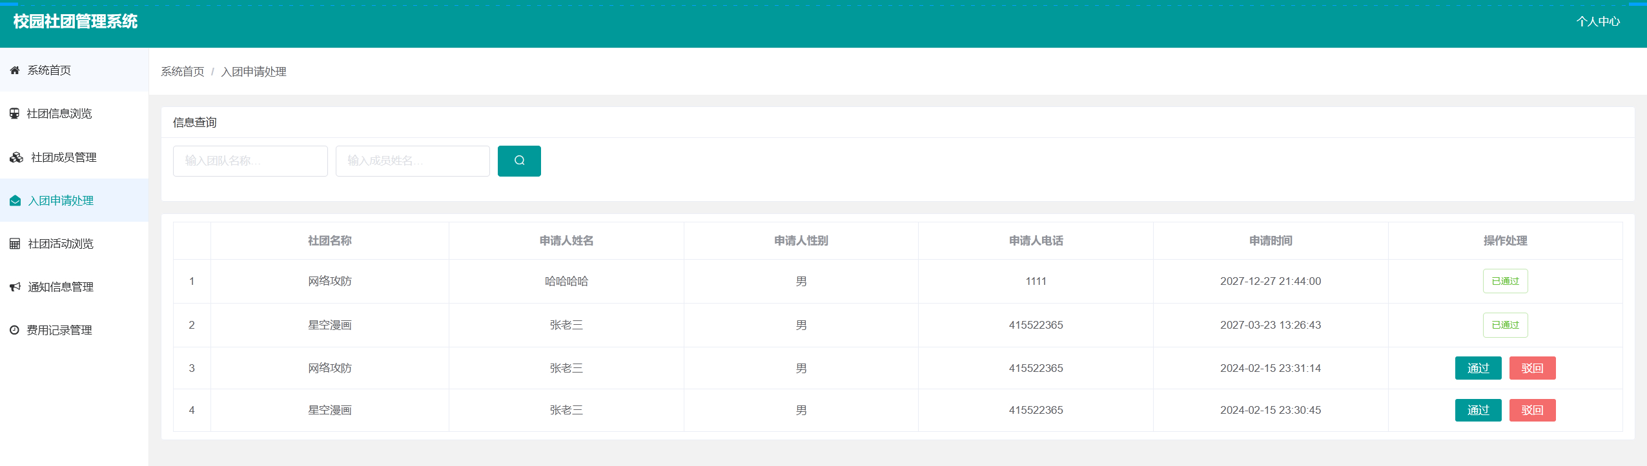Click the 申请人性别 column header
The height and width of the screenshot is (466, 1647).
click(801, 241)
